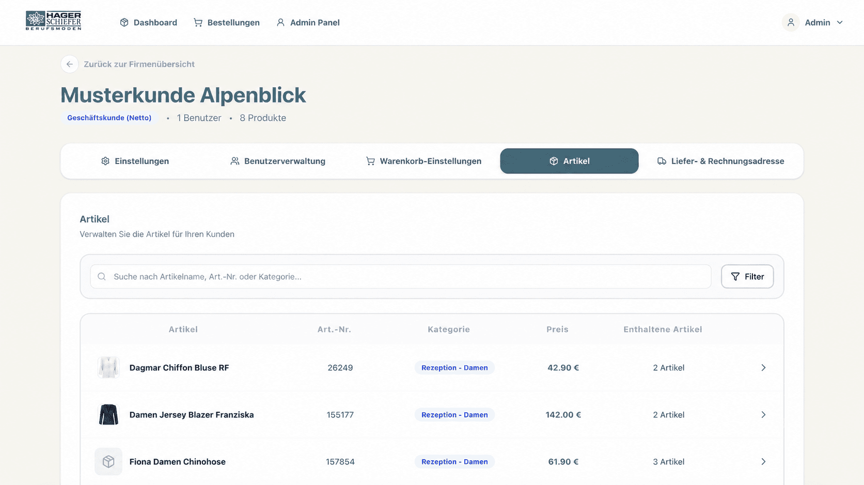Click the Bestellungen cart icon
Image resolution: width=864 pixels, height=485 pixels.
click(198, 23)
